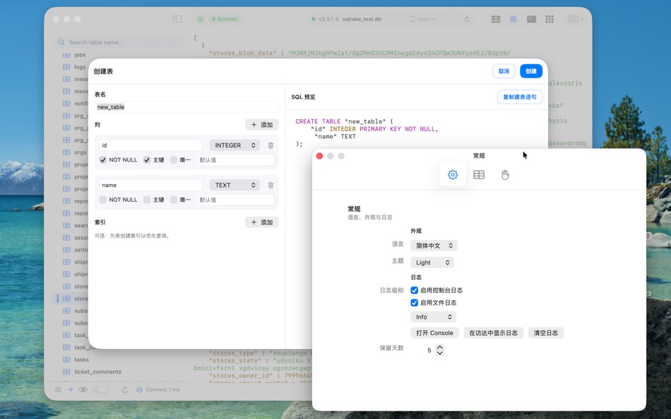Add a new index with 添加 button

pyautogui.click(x=261, y=222)
